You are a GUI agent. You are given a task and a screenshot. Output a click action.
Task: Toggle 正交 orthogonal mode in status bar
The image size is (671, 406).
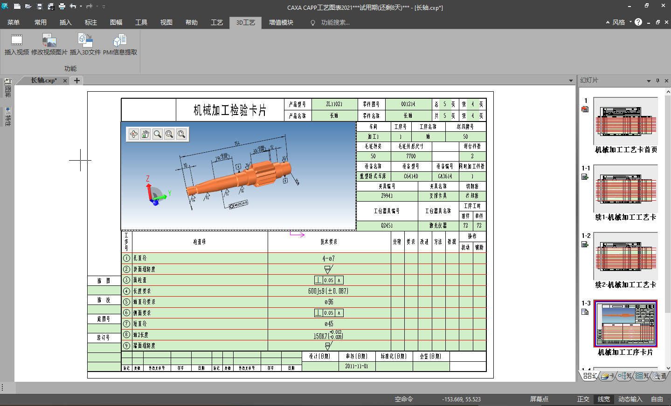(x=583, y=399)
